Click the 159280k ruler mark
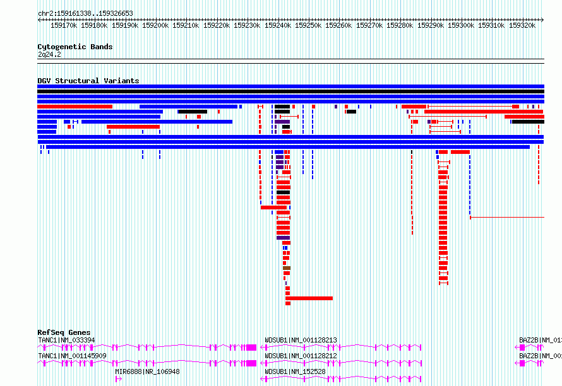Viewport: 562px width, 386px height. click(x=400, y=25)
